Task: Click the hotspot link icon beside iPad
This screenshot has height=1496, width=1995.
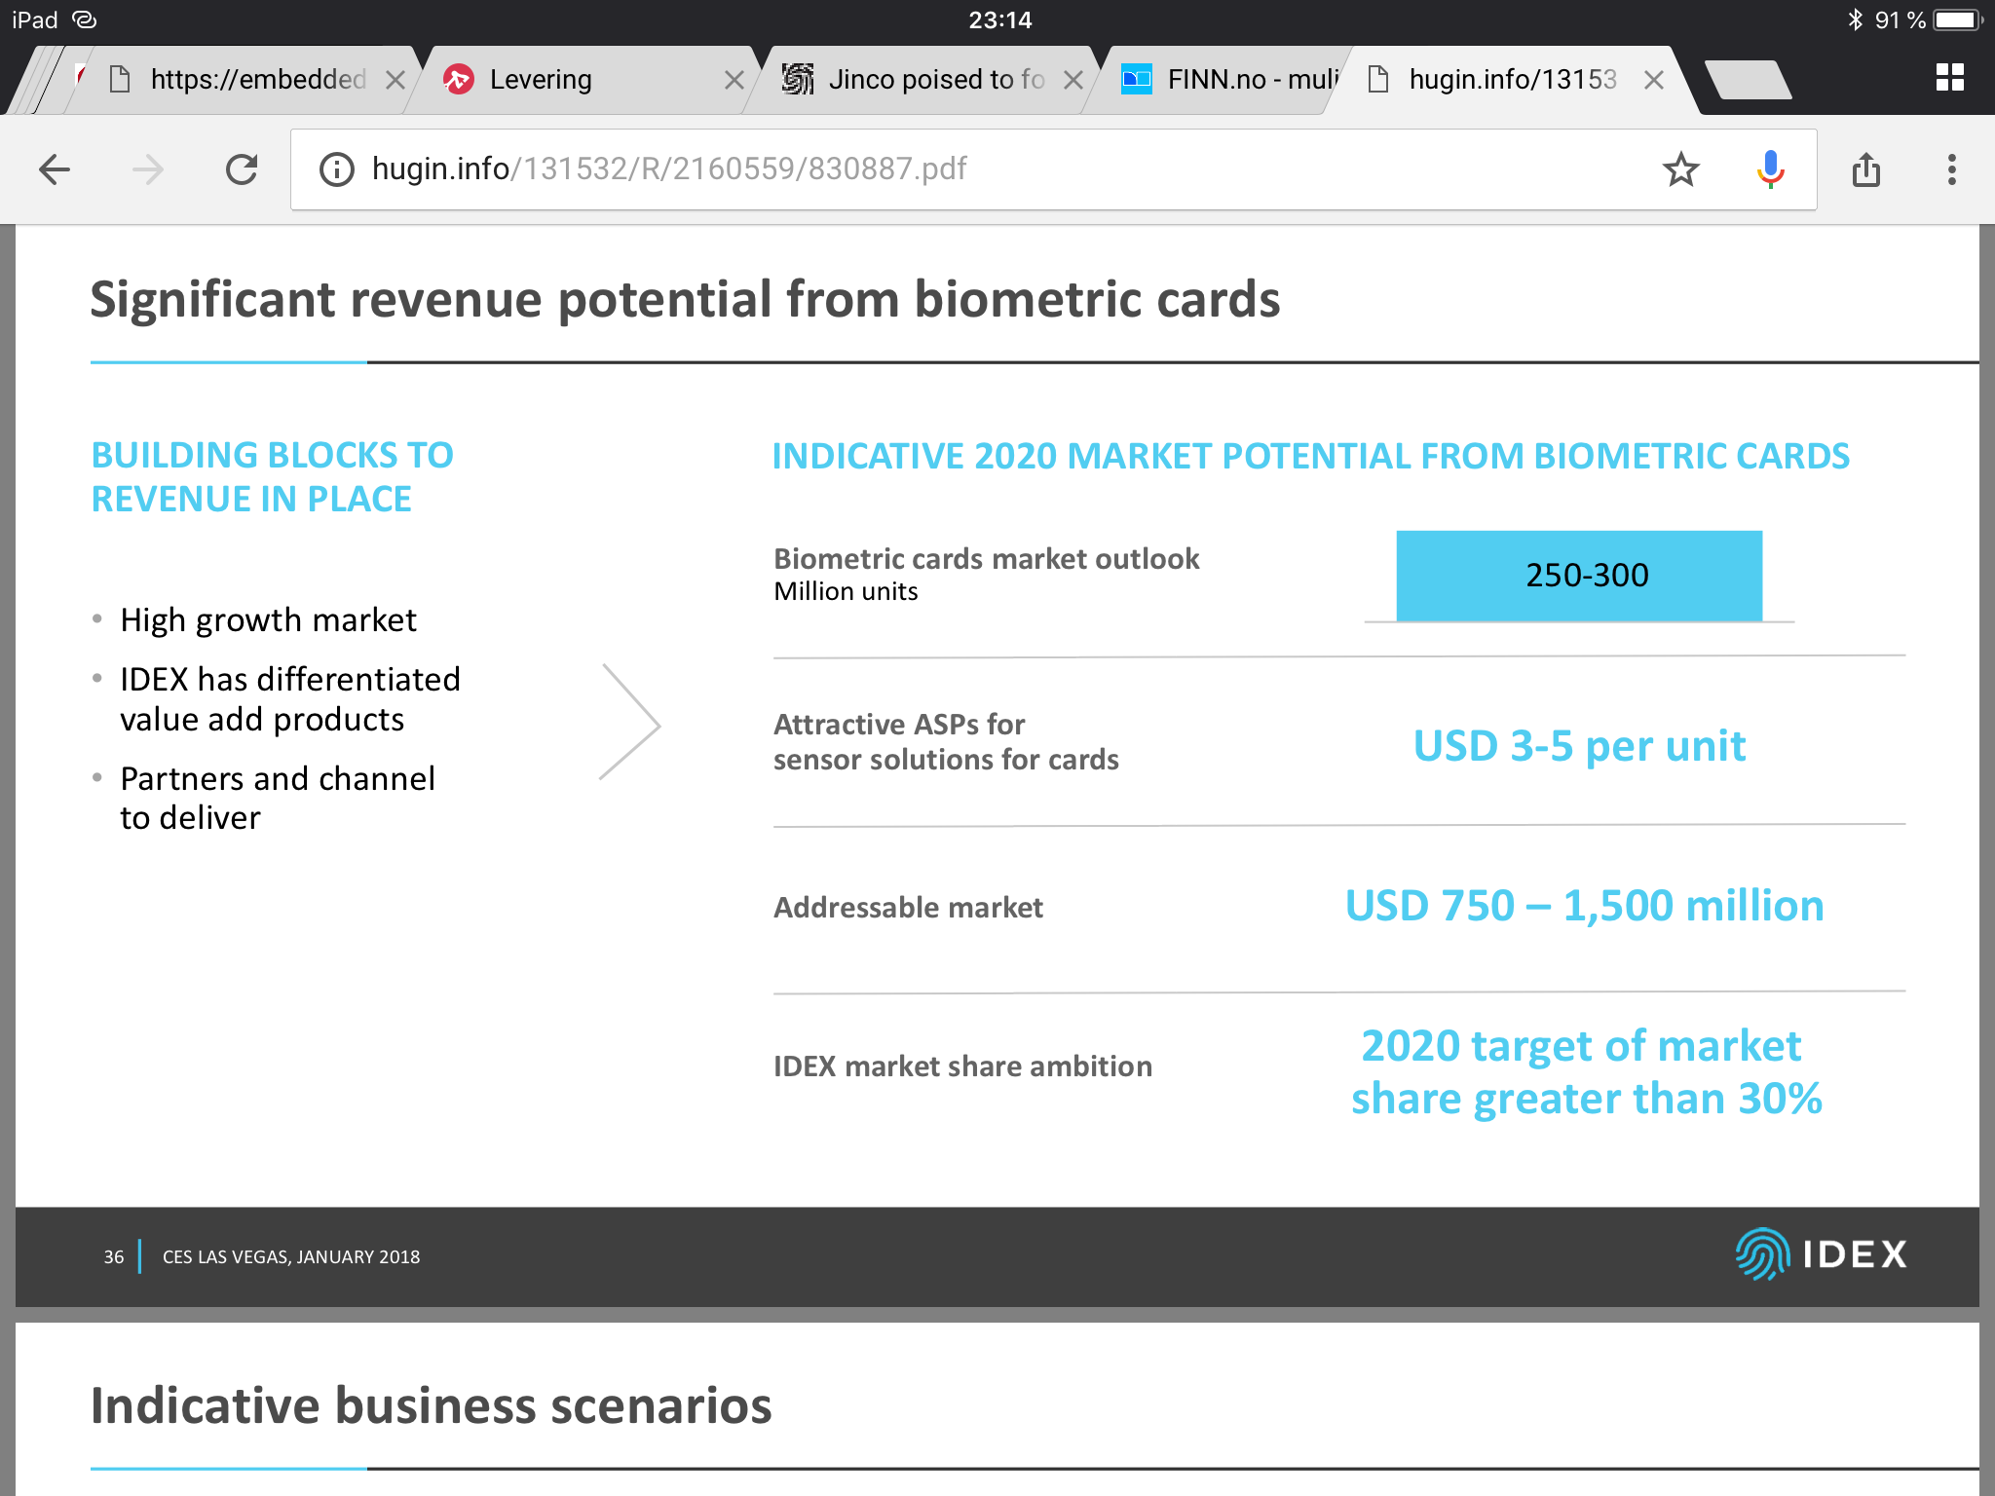Action: 85,19
